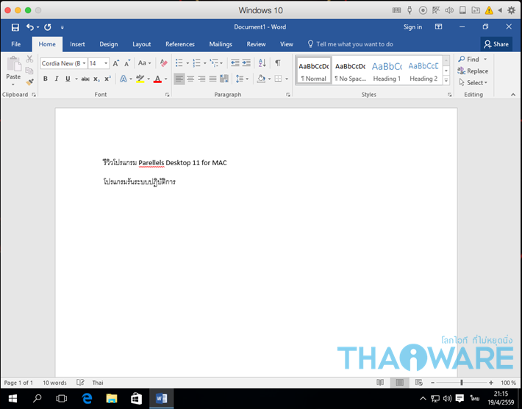Sort the selected text A to Z

pyautogui.click(x=262, y=63)
